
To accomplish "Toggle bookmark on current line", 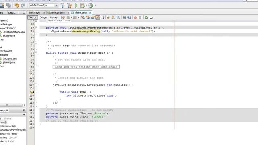I will point(118,17).
